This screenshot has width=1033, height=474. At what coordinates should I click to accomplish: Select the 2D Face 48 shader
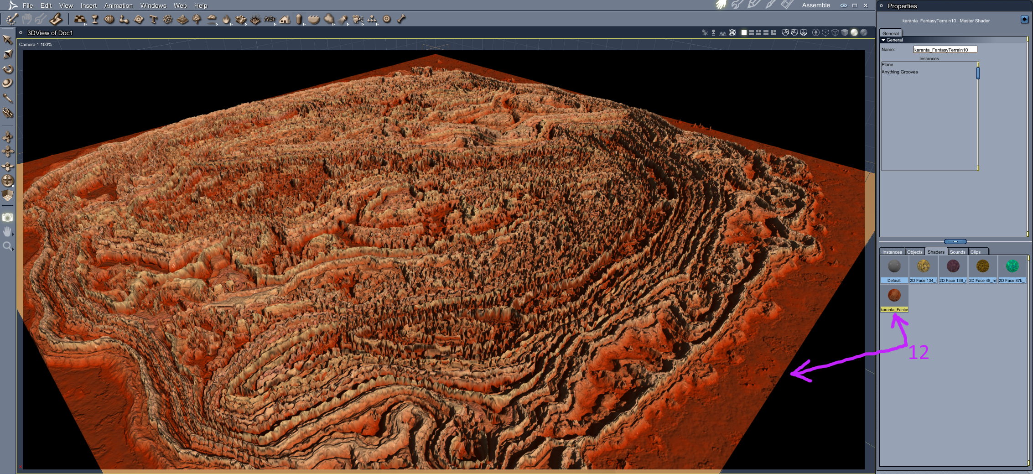(x=983, y=270)
